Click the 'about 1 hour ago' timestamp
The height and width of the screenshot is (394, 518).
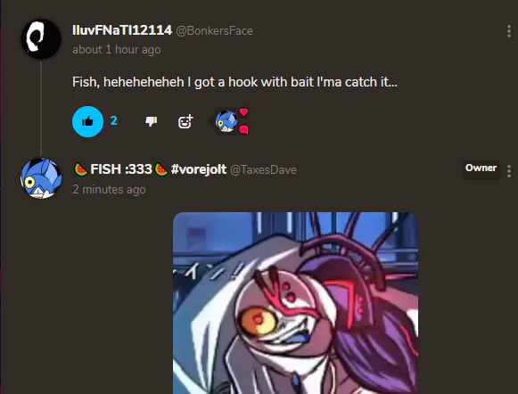[117, 50]
